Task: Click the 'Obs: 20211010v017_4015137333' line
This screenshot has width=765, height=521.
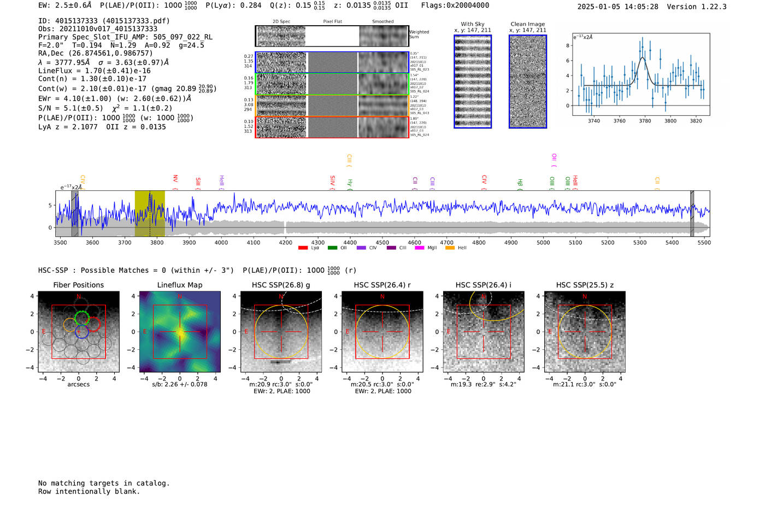Action: pyautogui.click(x=98, y=29)
